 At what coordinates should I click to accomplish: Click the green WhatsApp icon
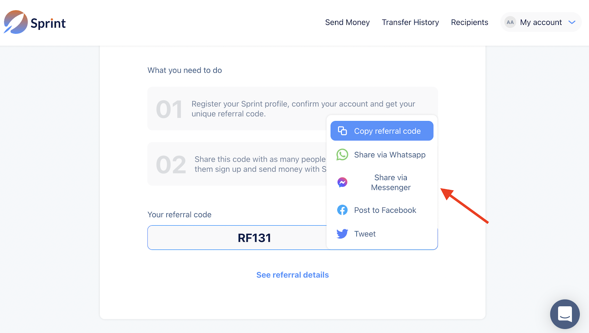tap(342, 155)
